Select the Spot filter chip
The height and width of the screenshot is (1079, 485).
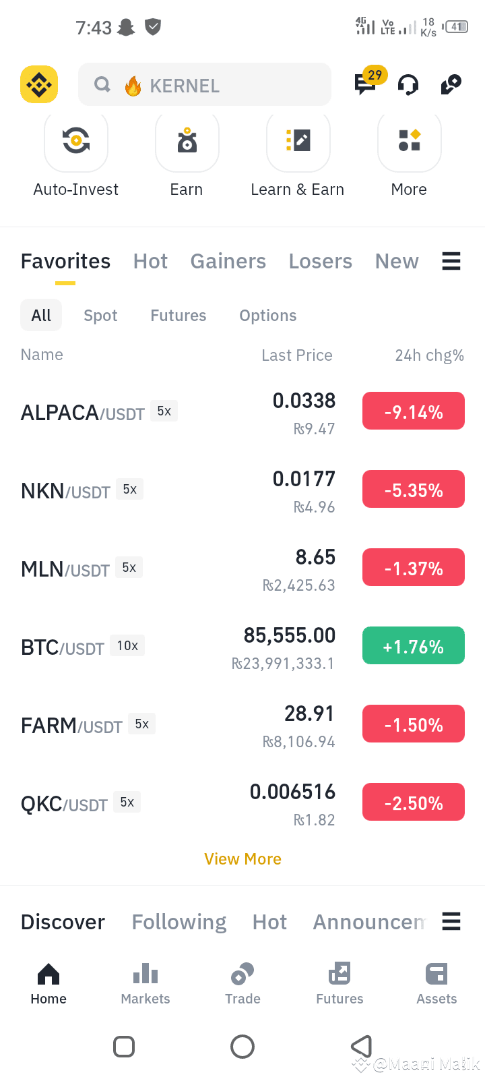tap(100, 316)
